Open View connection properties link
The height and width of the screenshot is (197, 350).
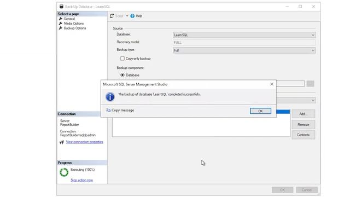coord(85,142)
